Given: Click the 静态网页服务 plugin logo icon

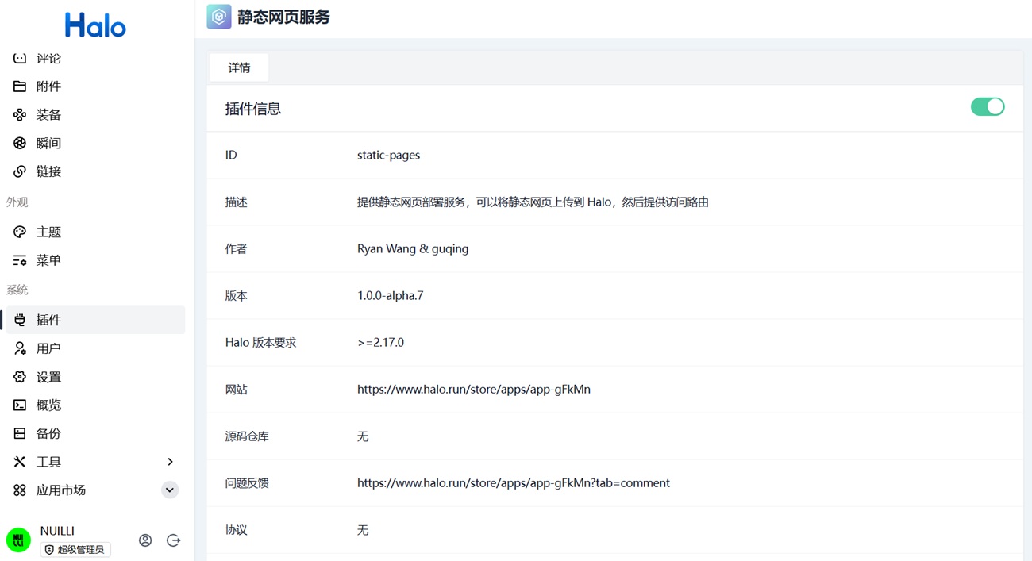Looking at the screenshot, I should (219, 17).
